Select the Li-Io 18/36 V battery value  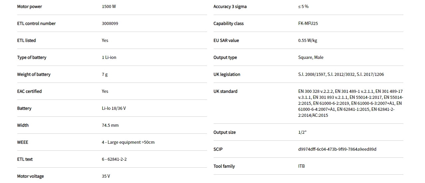tap(114, 108)
